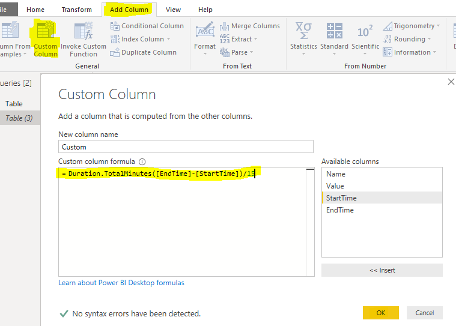Choose the Duplicate Column icon
The width and height of the screenshot is (456, 326).
point(115,52)
